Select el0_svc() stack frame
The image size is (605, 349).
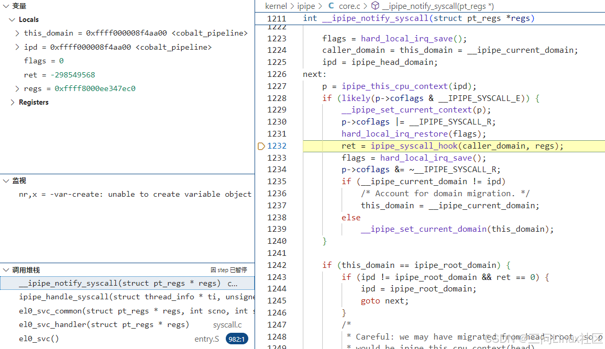(x=127, y=339)
